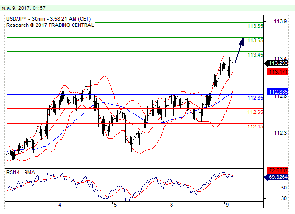Click the 112.3 axis value
Viewport: 295px width, 214px height.
pos(280,133)
